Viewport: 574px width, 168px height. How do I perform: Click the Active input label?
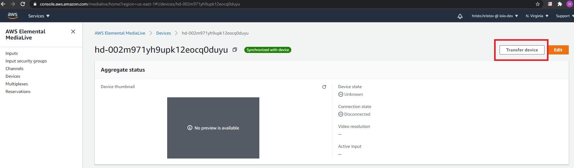pyautogui.click(x=350, y=146)
